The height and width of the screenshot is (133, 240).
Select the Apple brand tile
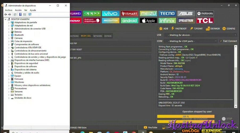click(x=148, y=20)
